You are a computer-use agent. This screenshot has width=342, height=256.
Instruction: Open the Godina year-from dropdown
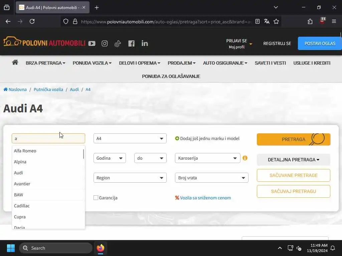pyautogui.click(x=110, y=158)
